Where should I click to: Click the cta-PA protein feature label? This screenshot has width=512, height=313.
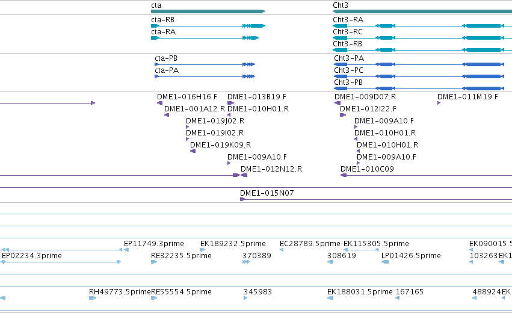pyautogui.click(x=167, y=70)
